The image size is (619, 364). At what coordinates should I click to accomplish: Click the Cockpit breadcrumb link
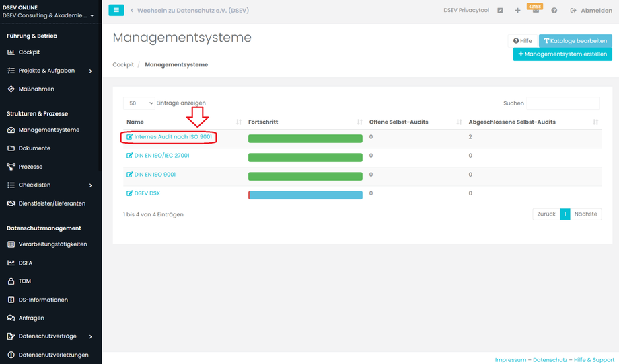click(123, 64)
